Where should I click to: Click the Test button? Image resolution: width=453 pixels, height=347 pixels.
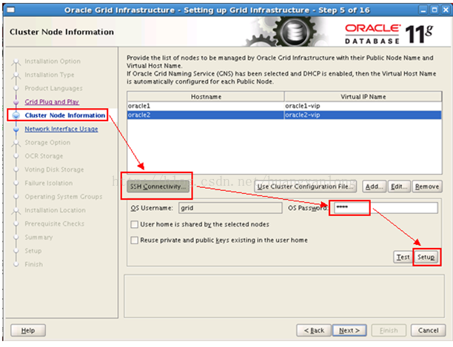click(403, 257)
